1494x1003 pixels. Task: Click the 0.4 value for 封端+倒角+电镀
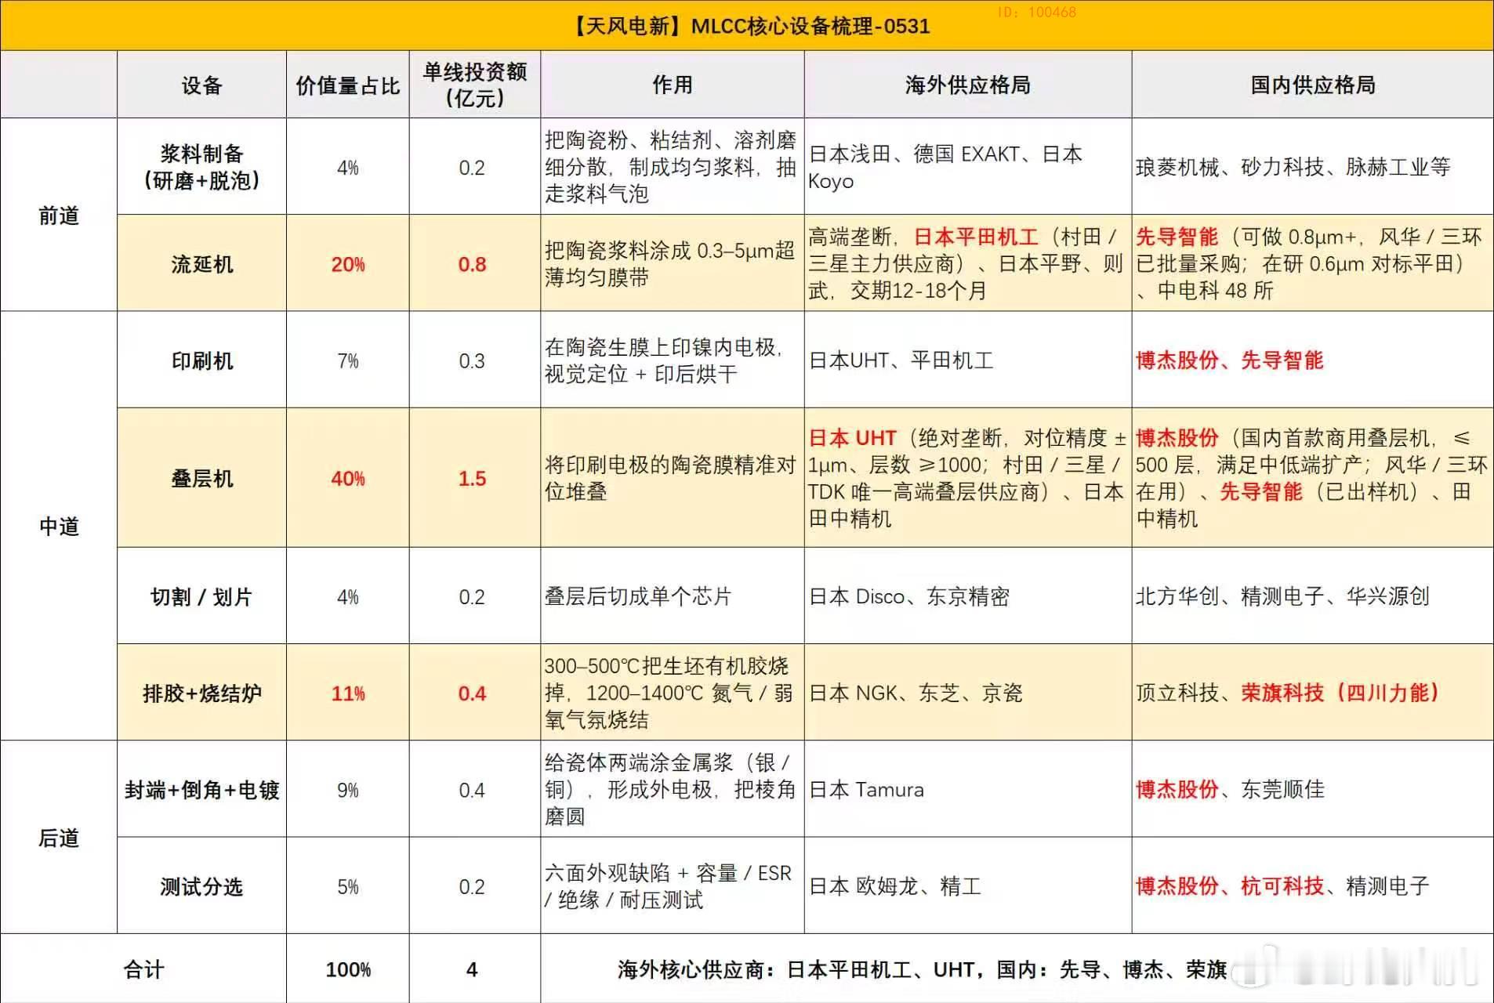(x=472, y=790)
